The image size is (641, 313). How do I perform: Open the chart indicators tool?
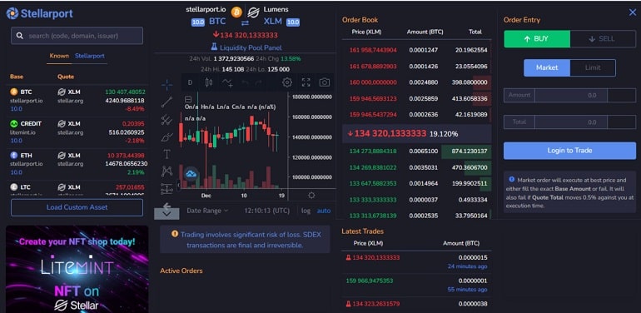pos(227,82)
